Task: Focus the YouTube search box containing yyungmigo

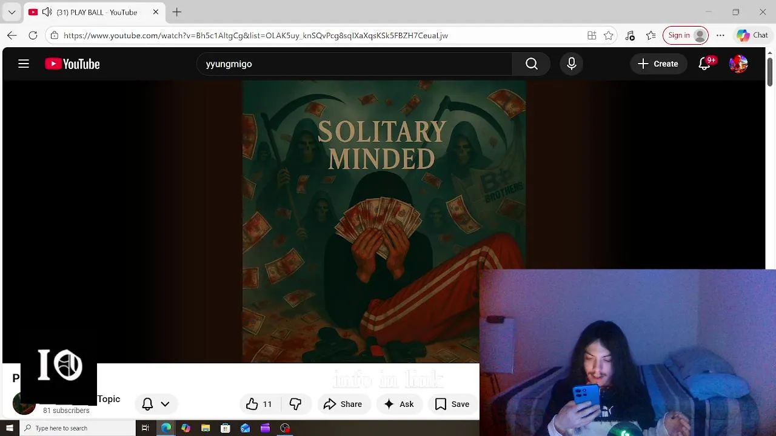Action: (x=355, y=64)
